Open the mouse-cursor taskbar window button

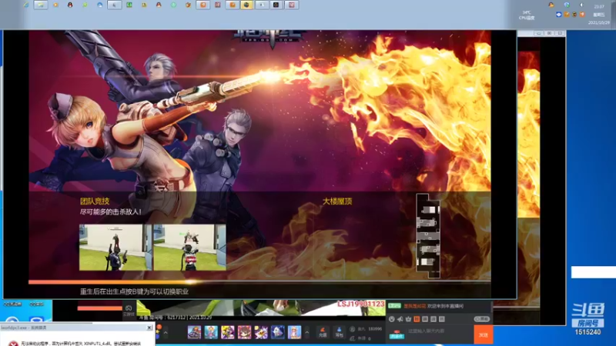114,5
